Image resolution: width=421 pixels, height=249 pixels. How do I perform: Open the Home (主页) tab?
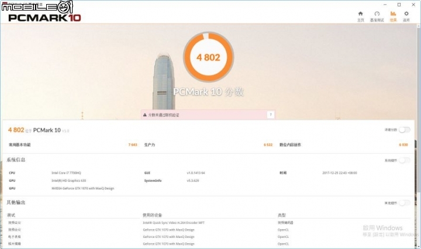pyautogui.click(x=360, y=16)
